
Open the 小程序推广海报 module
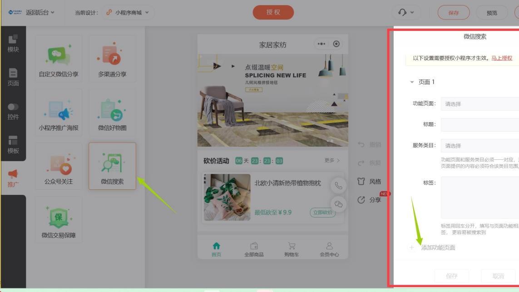pos(58,113)
